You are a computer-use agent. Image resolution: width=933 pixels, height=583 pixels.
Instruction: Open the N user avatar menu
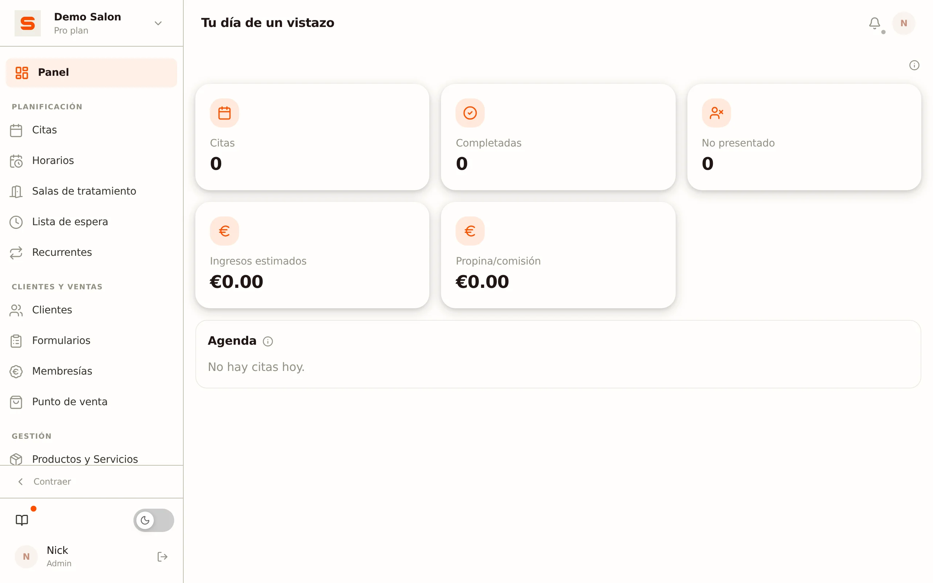coord(903,23)
